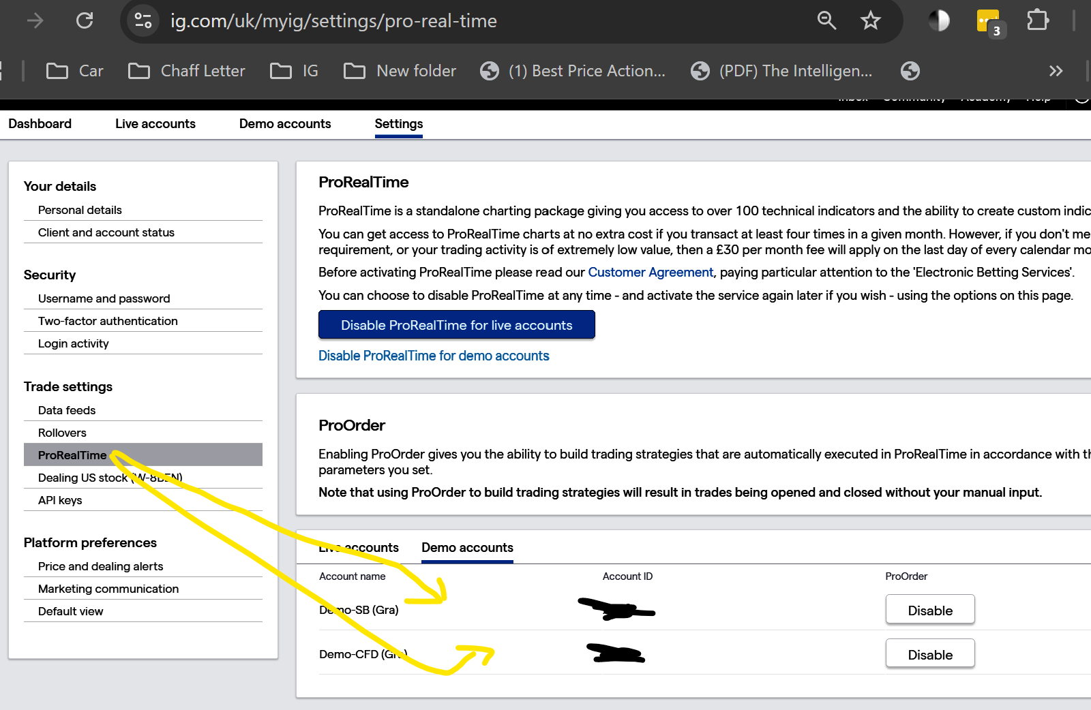Open Rollovers settings
The height and width of the screenshot is (710, 1091).
point(143,433)
